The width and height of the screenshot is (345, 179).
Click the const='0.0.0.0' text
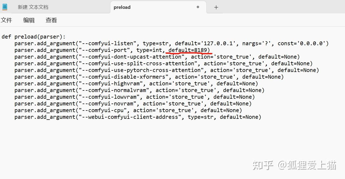[301, 43]
